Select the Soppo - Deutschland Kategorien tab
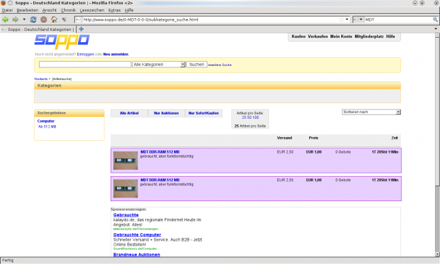Screen dimensions: 440x264 [38, 29]
